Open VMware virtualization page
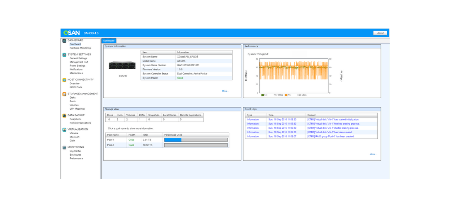This screenshot has height=207, width=456. click(x=74, y=133)
